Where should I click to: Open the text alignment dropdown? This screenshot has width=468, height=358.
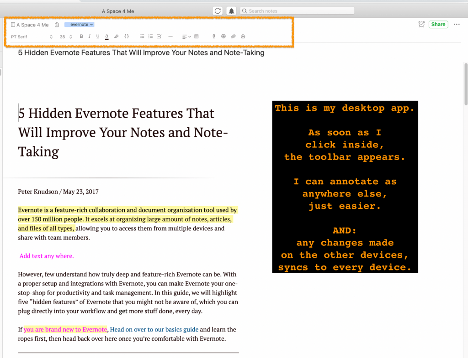[186, 36]
